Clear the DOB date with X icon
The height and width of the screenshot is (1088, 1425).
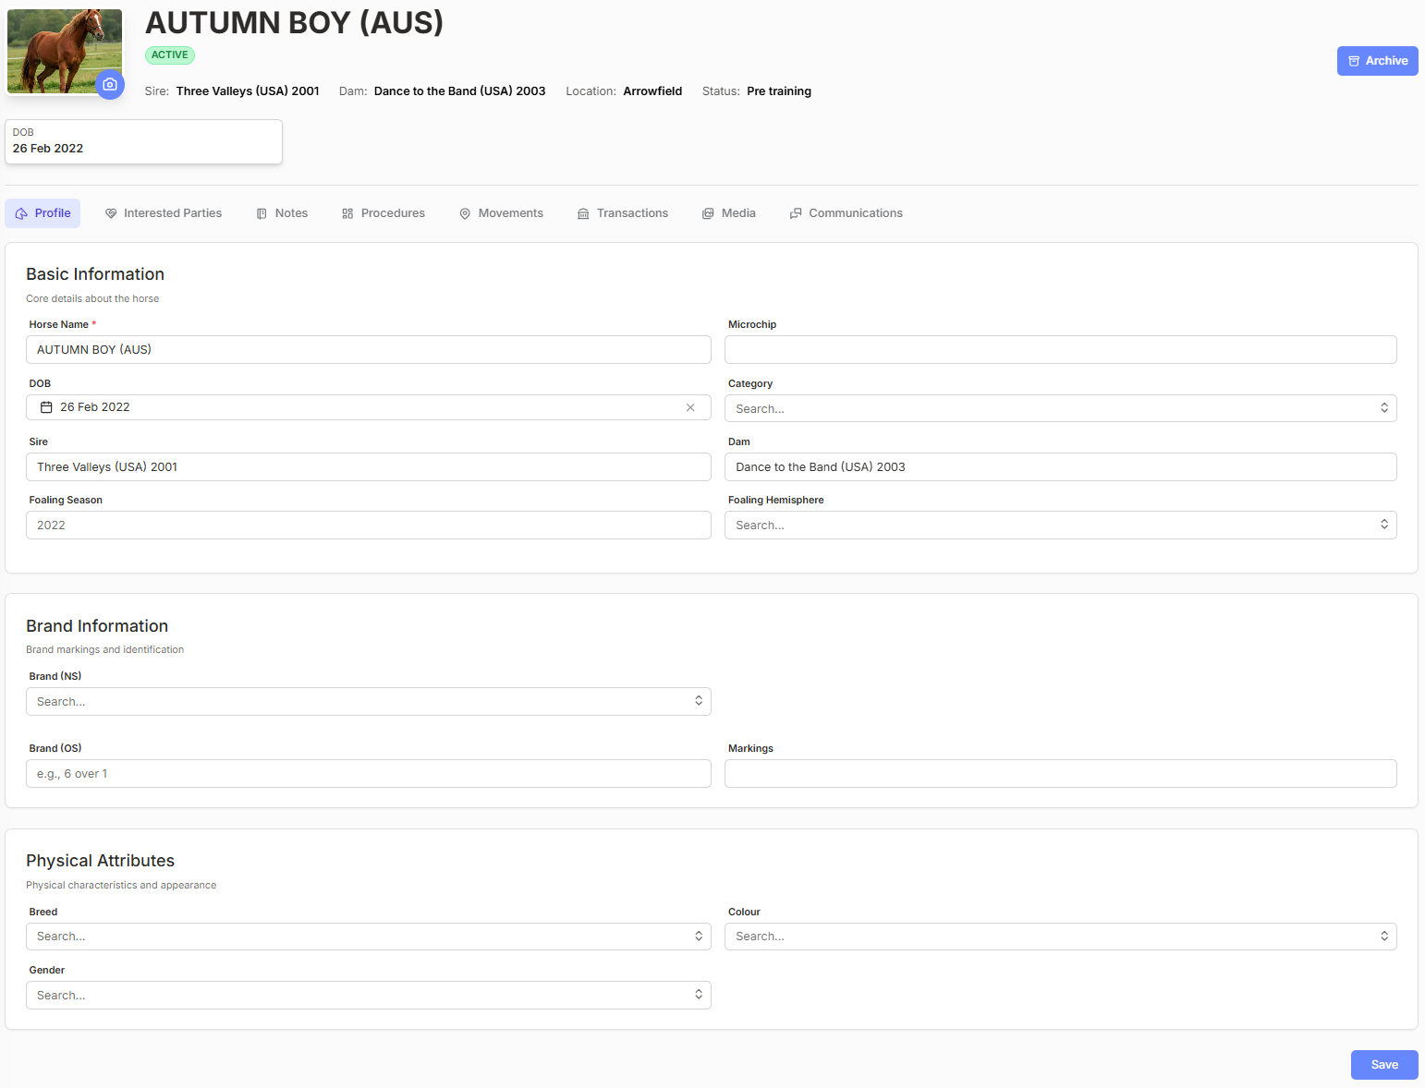pos(690,407)
